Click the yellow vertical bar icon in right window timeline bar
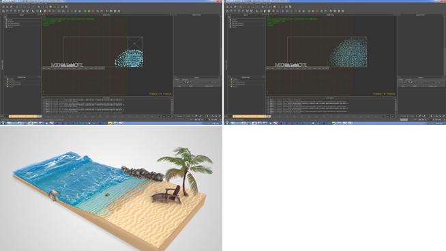This screenshot has height=251, width=446. 431,116
